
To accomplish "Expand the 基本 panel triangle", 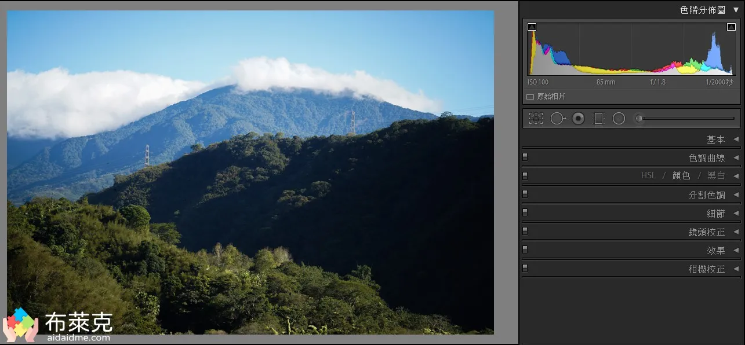I will click(736, 140).
